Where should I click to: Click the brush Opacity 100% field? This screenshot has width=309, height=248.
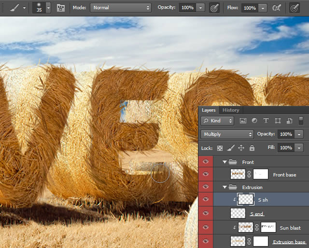click(x=187, y=8)
